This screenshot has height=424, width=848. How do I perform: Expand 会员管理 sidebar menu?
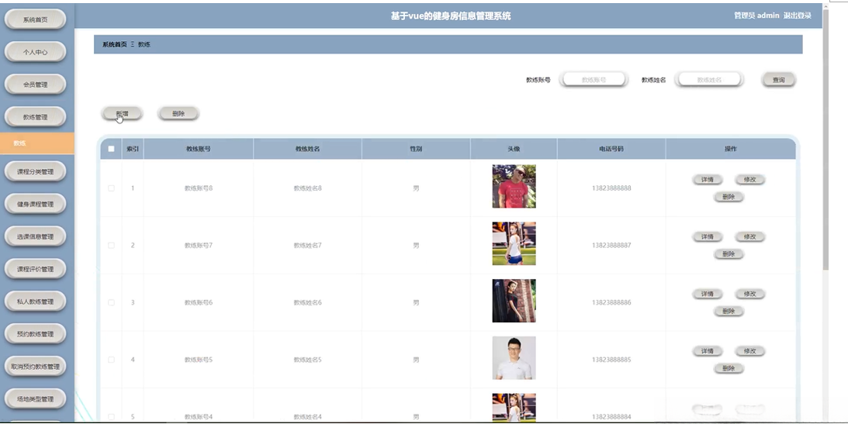coord(35,84)
